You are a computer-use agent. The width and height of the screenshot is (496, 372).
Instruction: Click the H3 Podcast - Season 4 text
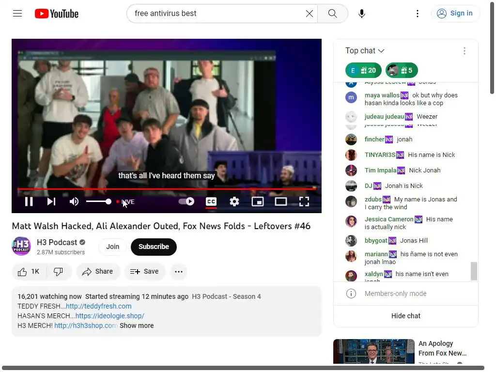(227, 297)
